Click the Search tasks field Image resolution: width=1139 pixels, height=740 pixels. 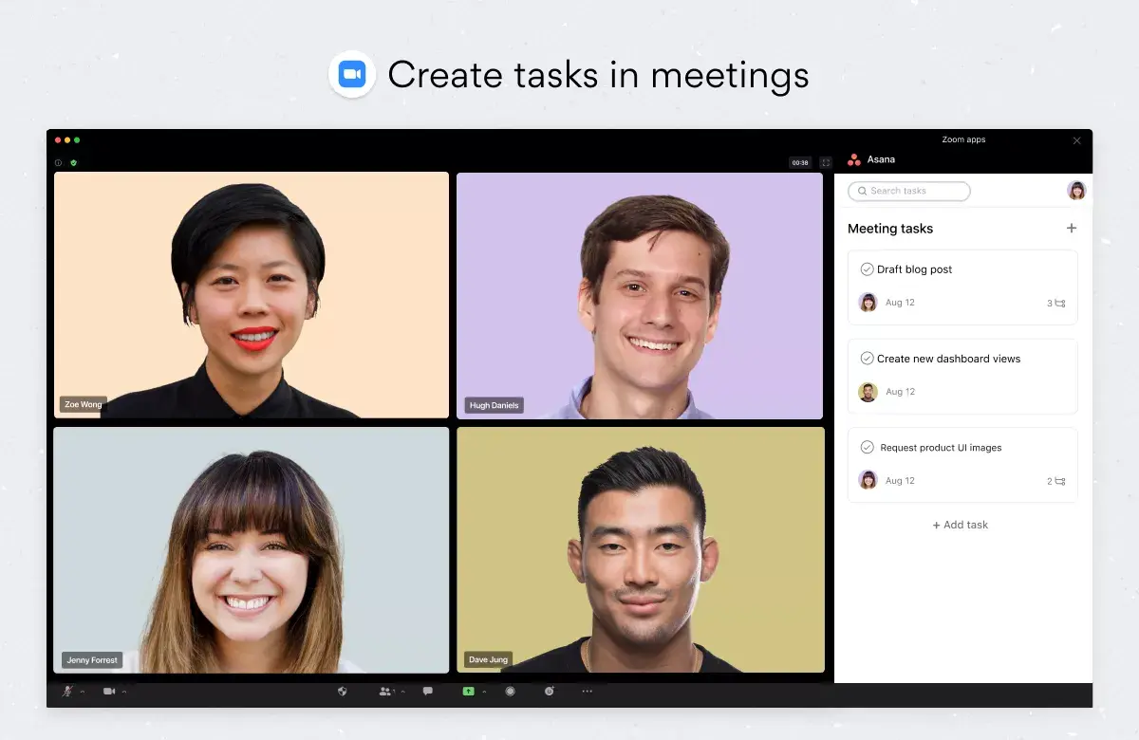coord(908,191)
